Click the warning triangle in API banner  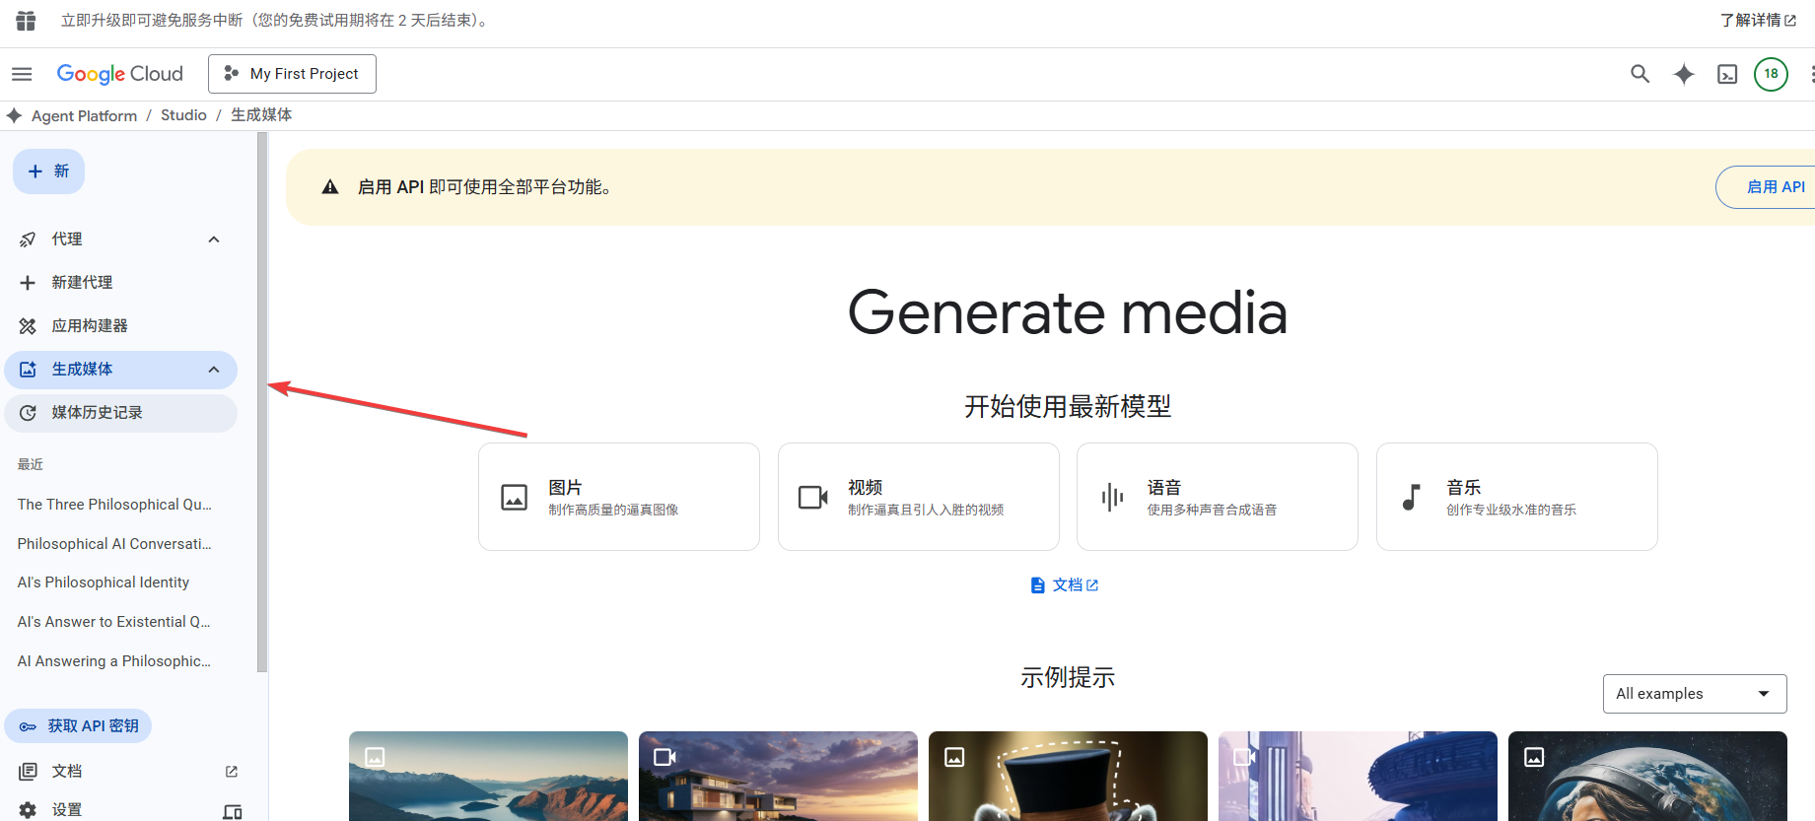tap(330, 187)
